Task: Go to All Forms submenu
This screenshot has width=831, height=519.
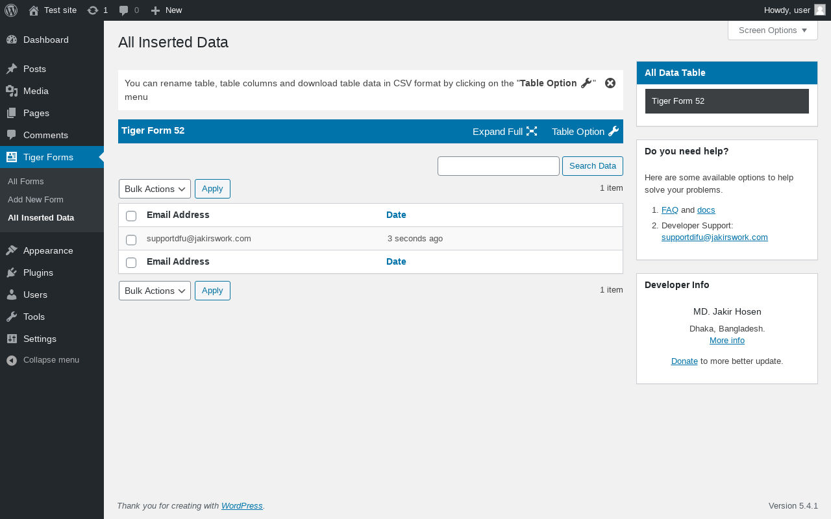Action: click(x=26, y=181)
